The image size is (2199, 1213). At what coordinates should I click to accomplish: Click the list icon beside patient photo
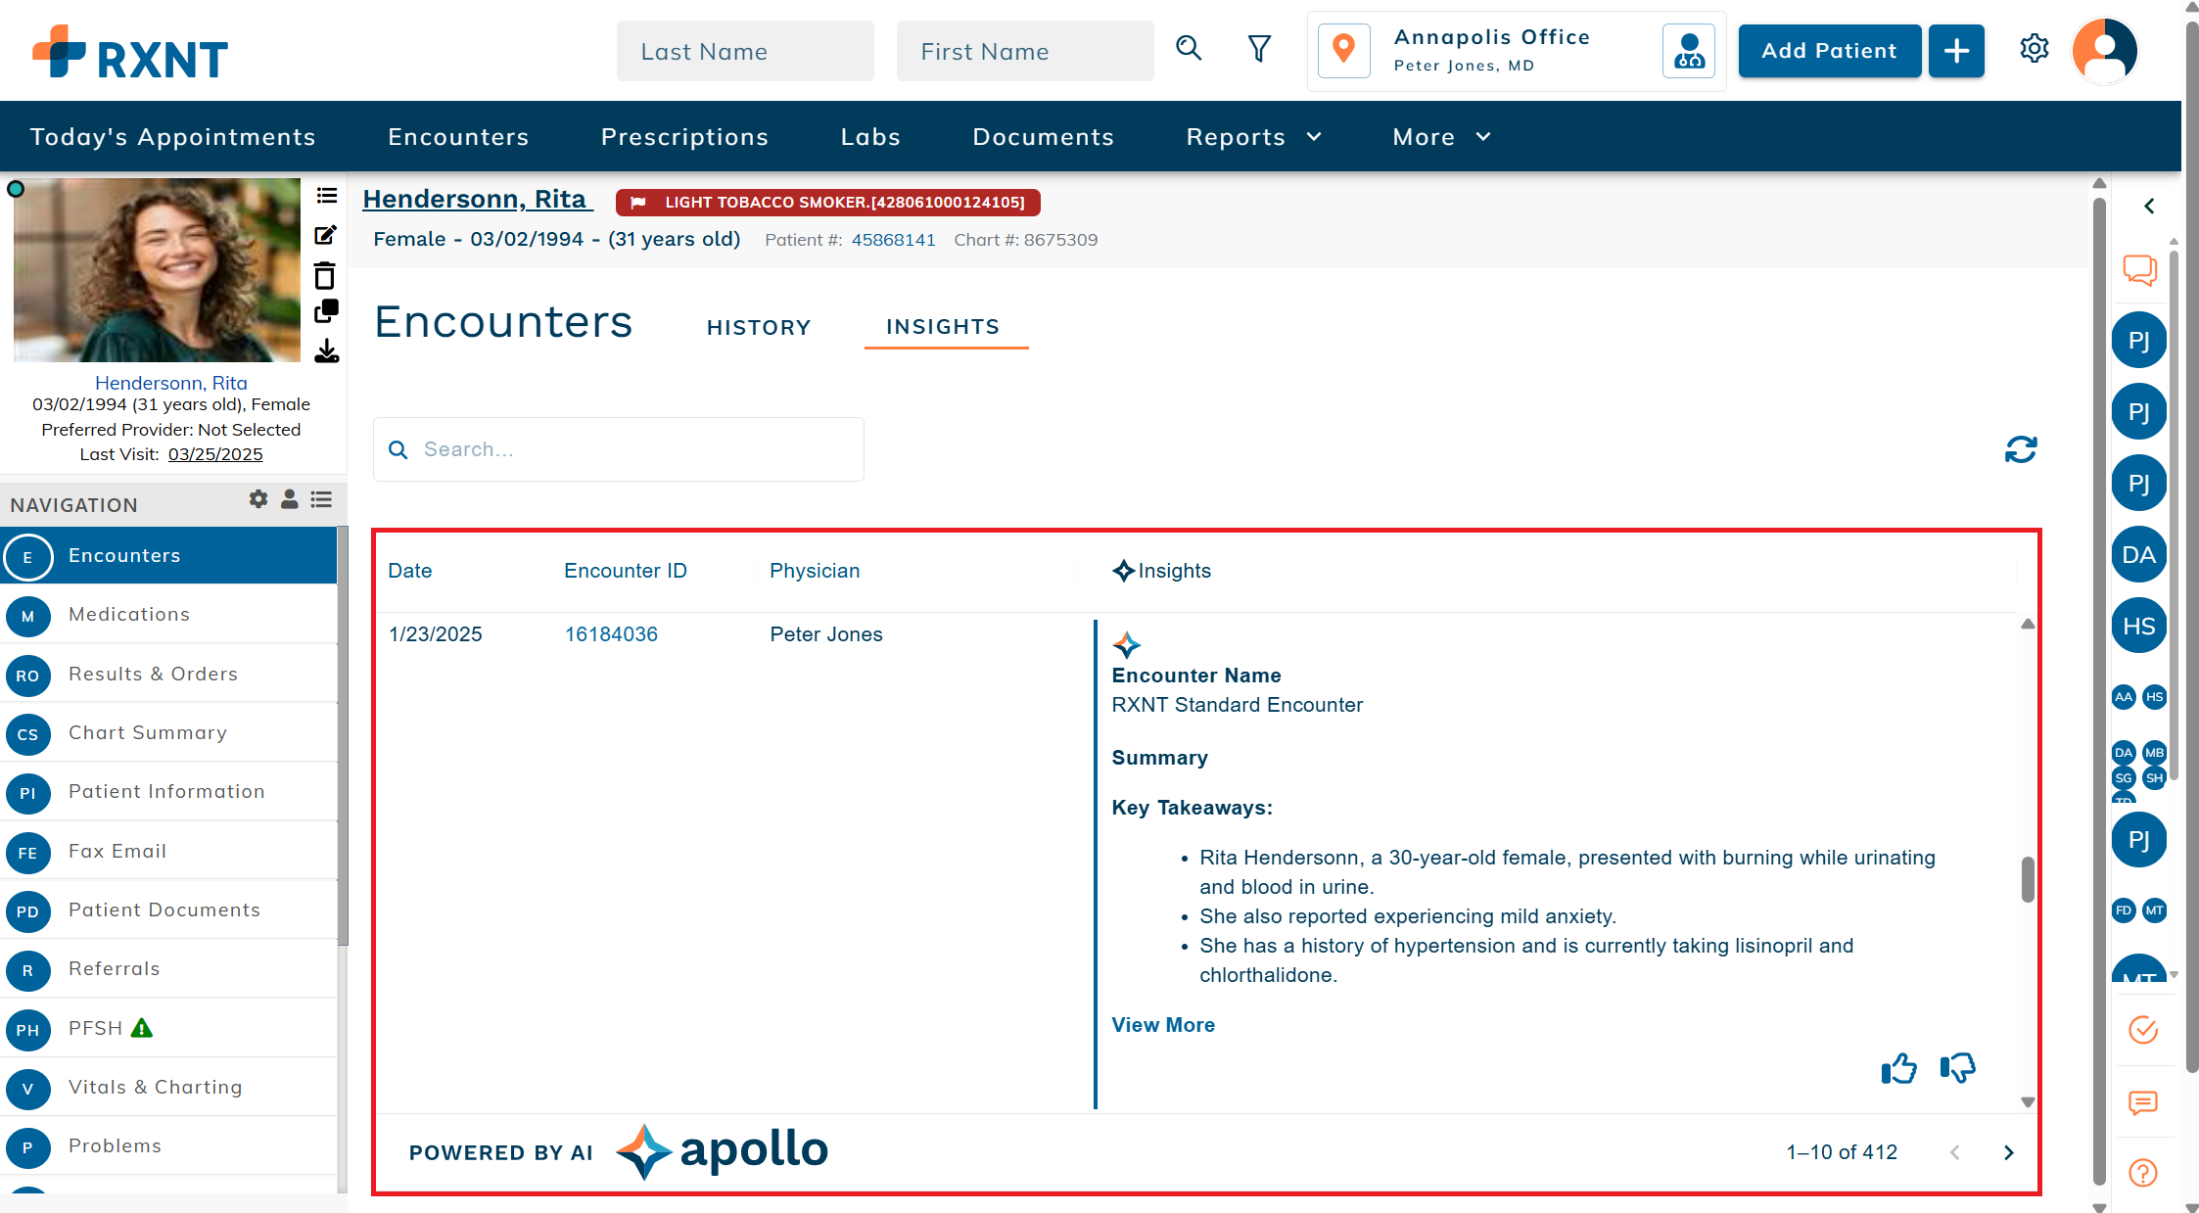pos(327,196)
